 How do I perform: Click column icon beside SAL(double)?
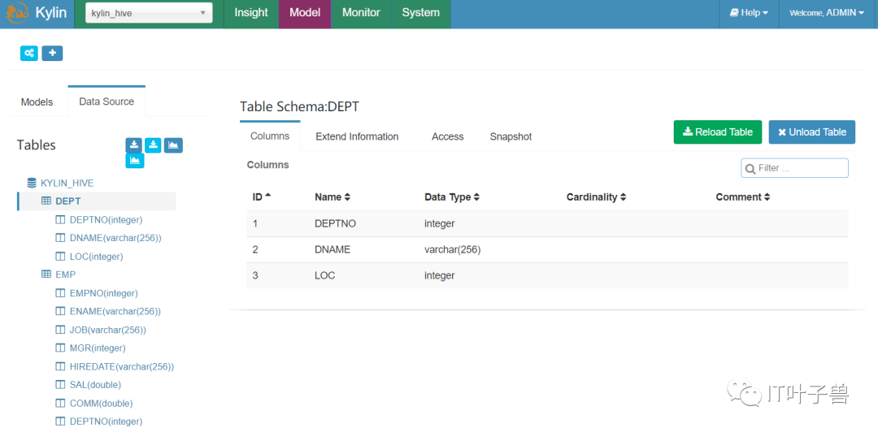[x=60, y=384]
